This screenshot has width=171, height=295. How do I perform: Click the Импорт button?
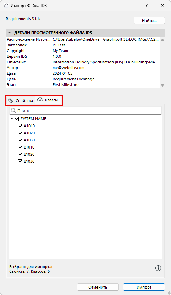144,287
